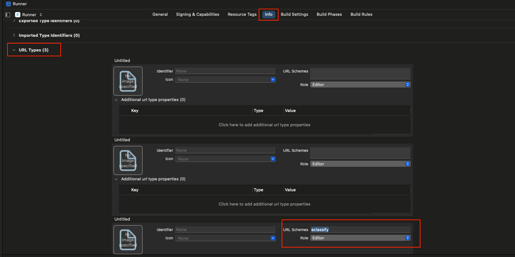The height and width of the screenshot is (257, 515).
Task: Open the Icon dropdown of second URL type
Action: click(226, 159)
